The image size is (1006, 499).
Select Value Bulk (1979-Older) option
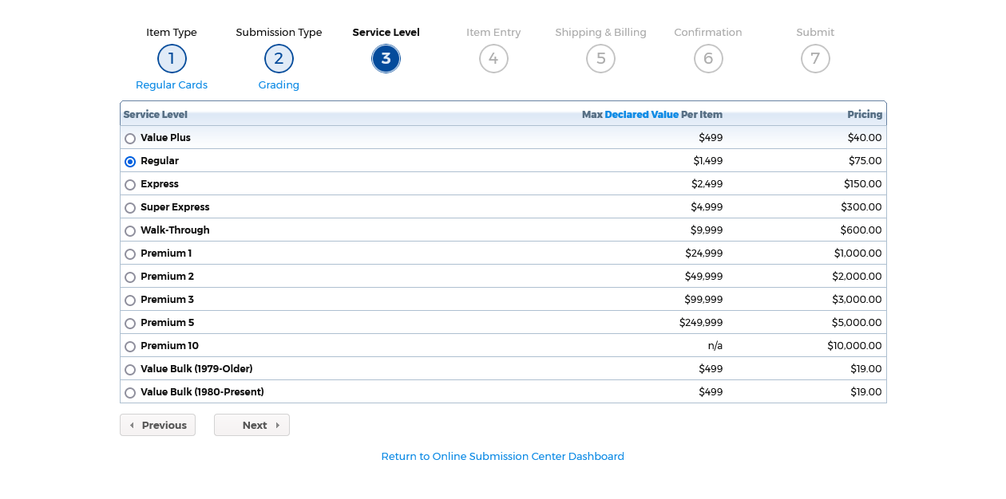(x=130, y=370)
